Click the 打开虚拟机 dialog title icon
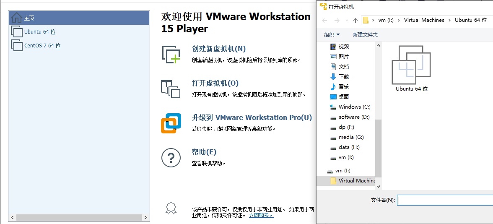Image resolution: width=493 pixels, height=224 pixels. coord(323,7)
